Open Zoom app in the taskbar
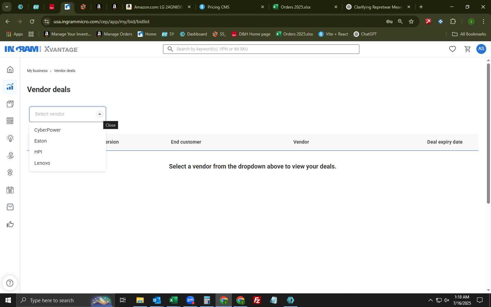Screen dimensions: 491x307 coord(190,300)
